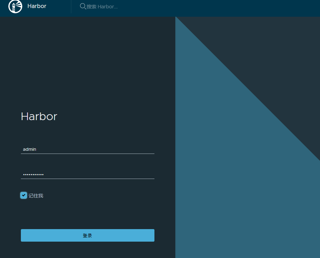The height and width of the screenshot is (258, 320).
Task: Click empty top header bar area on right
Action: pyautogui.click(x=243, y=7)
